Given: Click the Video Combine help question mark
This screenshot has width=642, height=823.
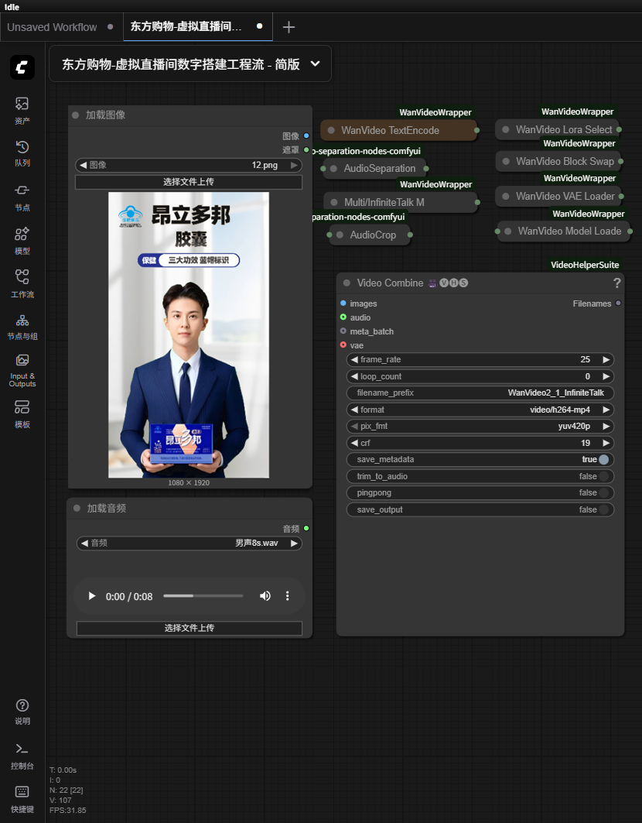Looking at the screenshot, I should coord(616,283).
